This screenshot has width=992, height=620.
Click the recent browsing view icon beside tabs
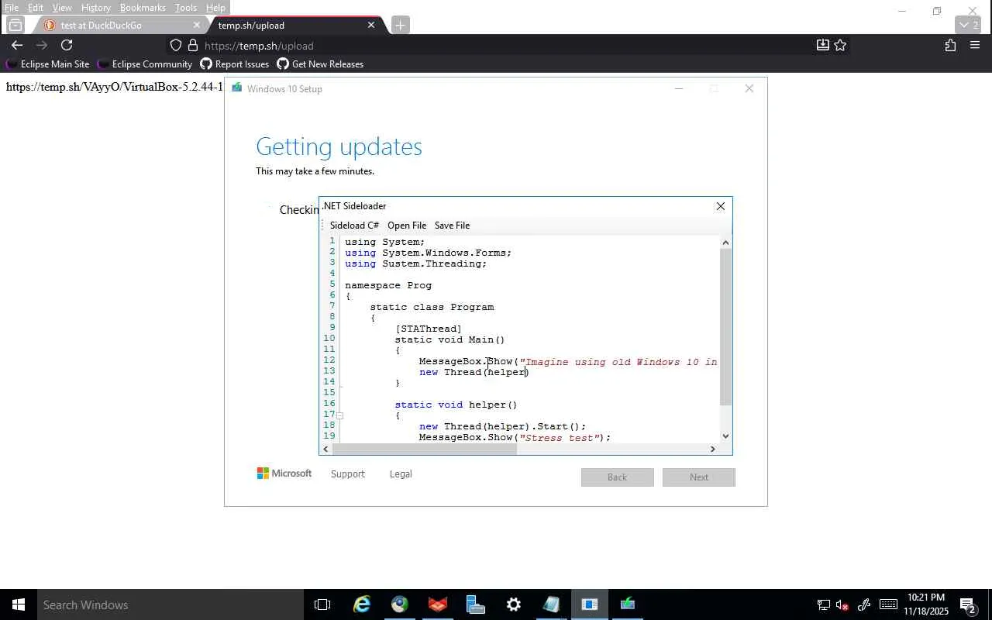tap(15, 25)
